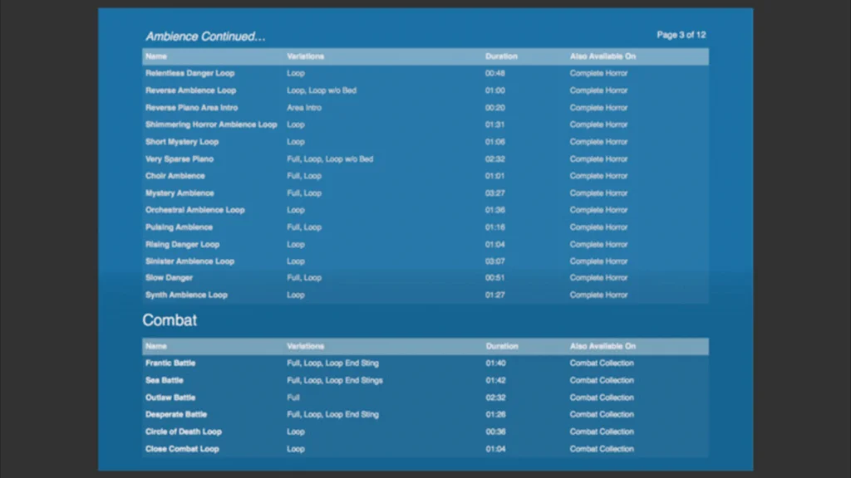Select the 'Close Combat Loop' name
The height and width of the screenshot is (478, 851).
click(182, 449)
